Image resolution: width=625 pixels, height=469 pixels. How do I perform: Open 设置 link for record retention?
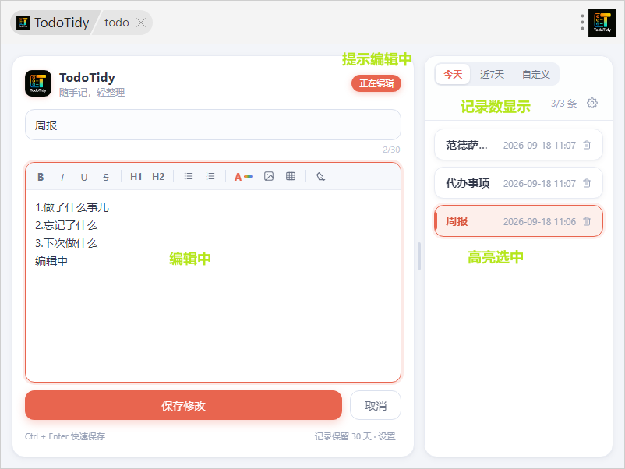click(x=387, y=436)
